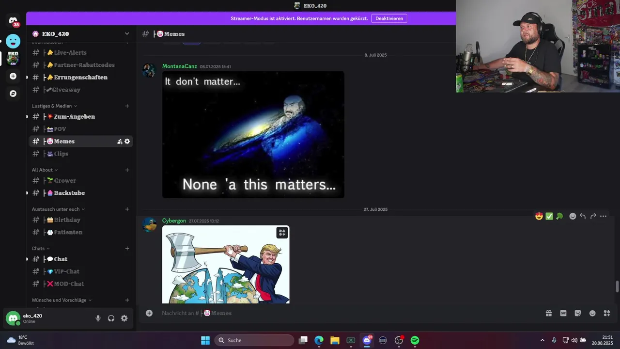Attach file with plus button in message bar
Image resolution: width=620 pixels, height=349 pixels.
[x=149, y=313]
